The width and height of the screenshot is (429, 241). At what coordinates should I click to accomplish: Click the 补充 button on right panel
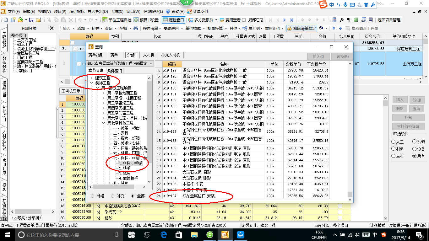pos(408,117)
